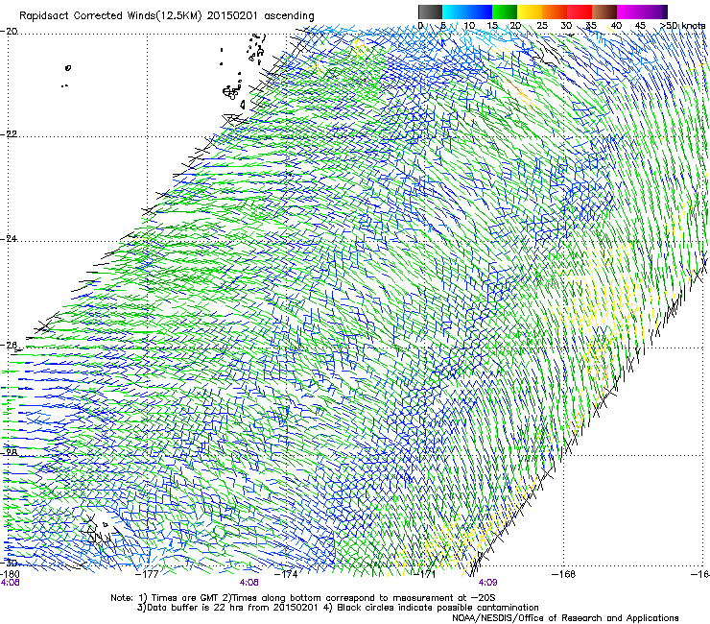Click the -168 longitude axis label
Viewport: 710px width, 624px height.
[x=563, y=574]
